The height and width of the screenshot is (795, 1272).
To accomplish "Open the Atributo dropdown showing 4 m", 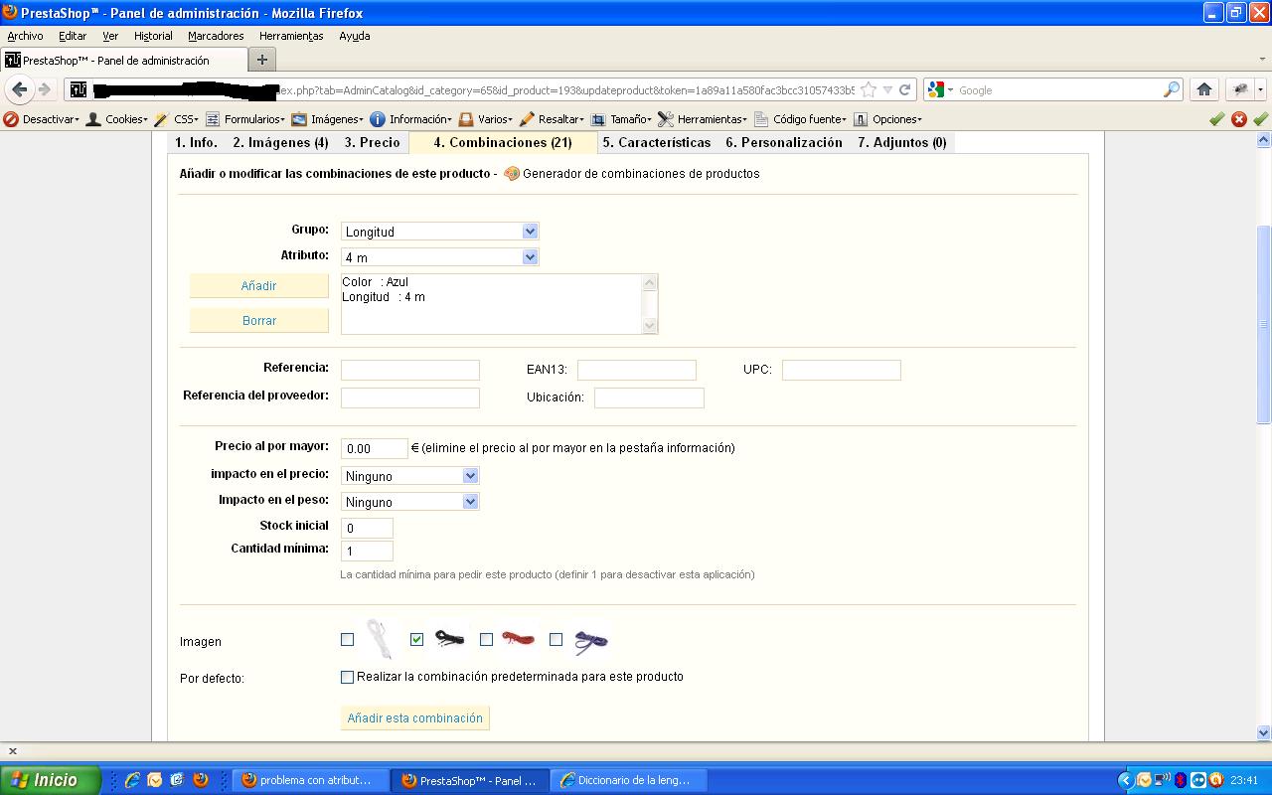I will tap(439, 257).
